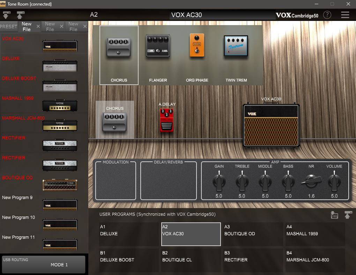Select the Flanger pedal in effect picker
The image size is (356, 275).
[158, 46]
